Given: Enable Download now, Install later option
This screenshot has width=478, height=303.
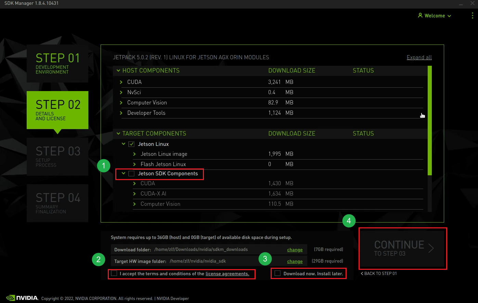Looking at the screenshot, I should [x=277, y=273].
